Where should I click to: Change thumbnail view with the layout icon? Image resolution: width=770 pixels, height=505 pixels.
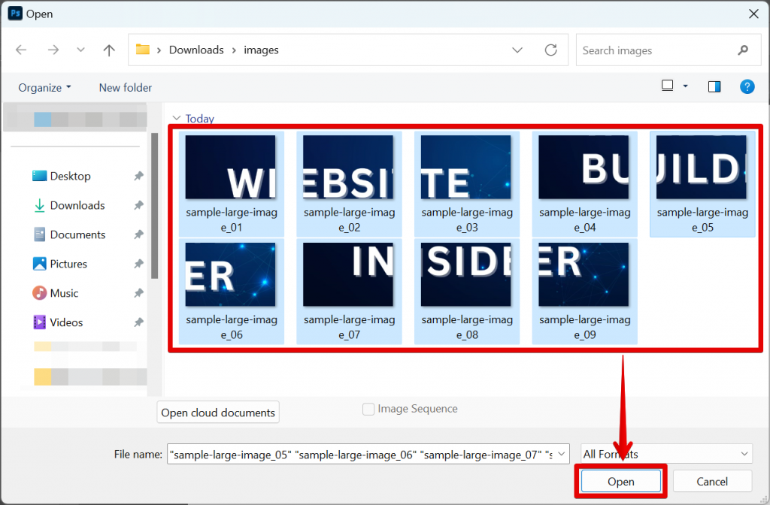[667, 86]
